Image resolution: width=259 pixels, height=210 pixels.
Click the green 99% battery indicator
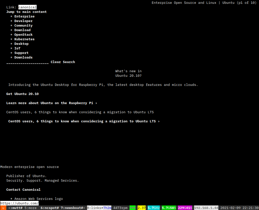133,208
